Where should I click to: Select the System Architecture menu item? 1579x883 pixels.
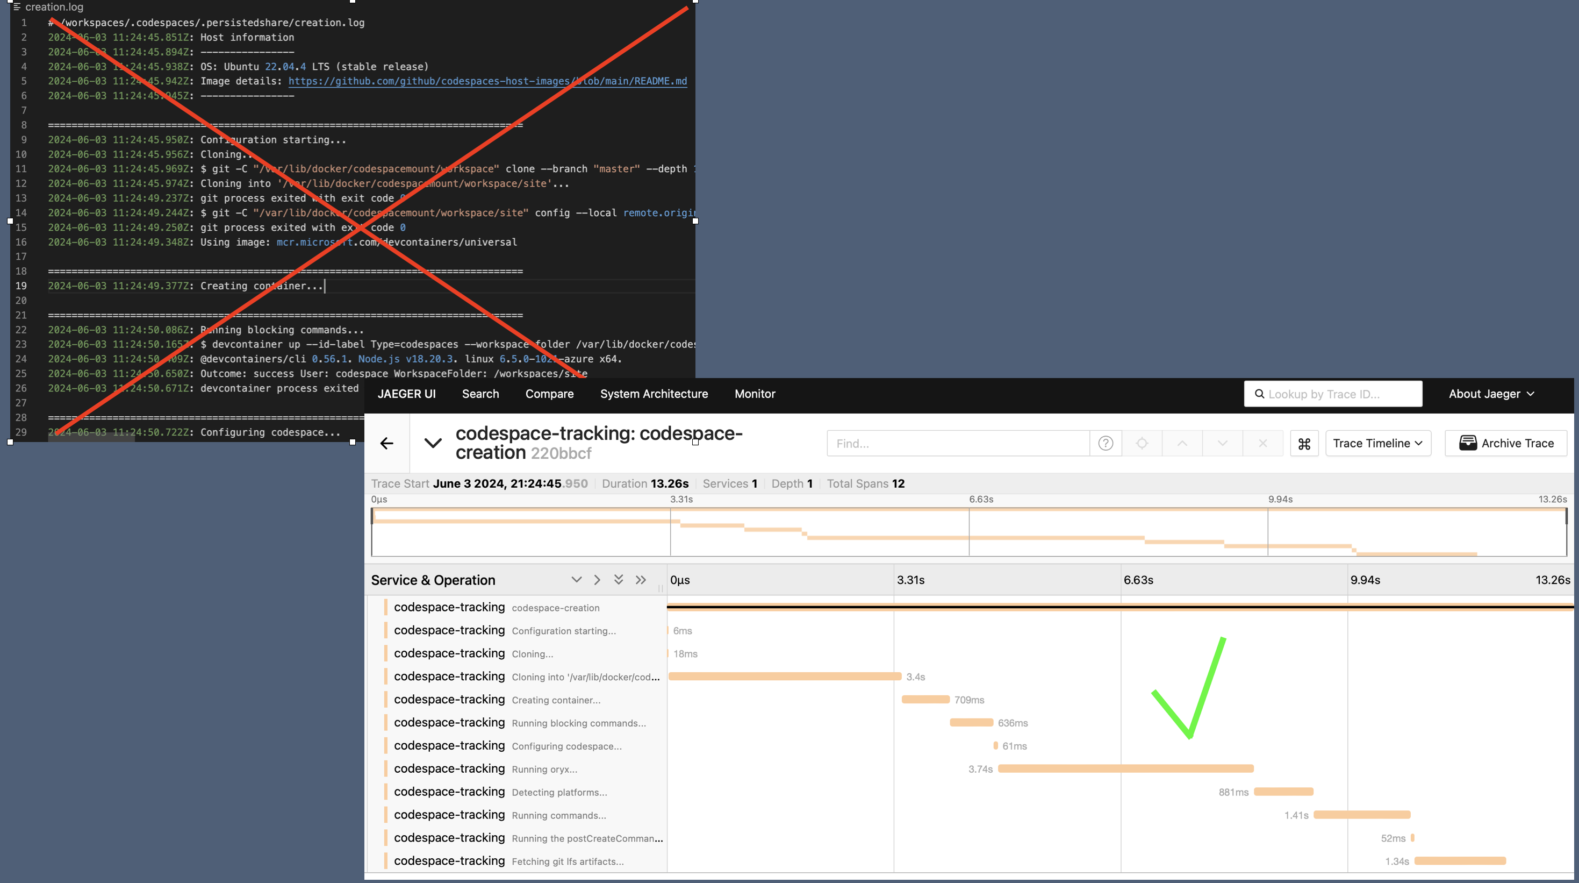[x=654, y=394]
